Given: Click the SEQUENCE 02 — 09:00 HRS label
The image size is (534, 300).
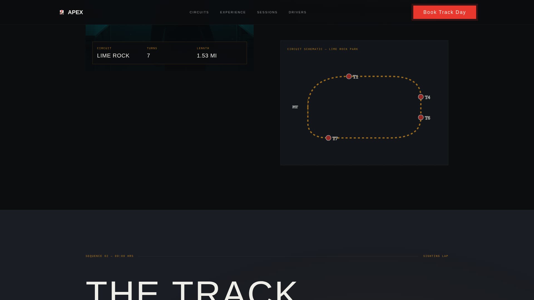Looking at the screenshot, I should (x=109, y=256).
